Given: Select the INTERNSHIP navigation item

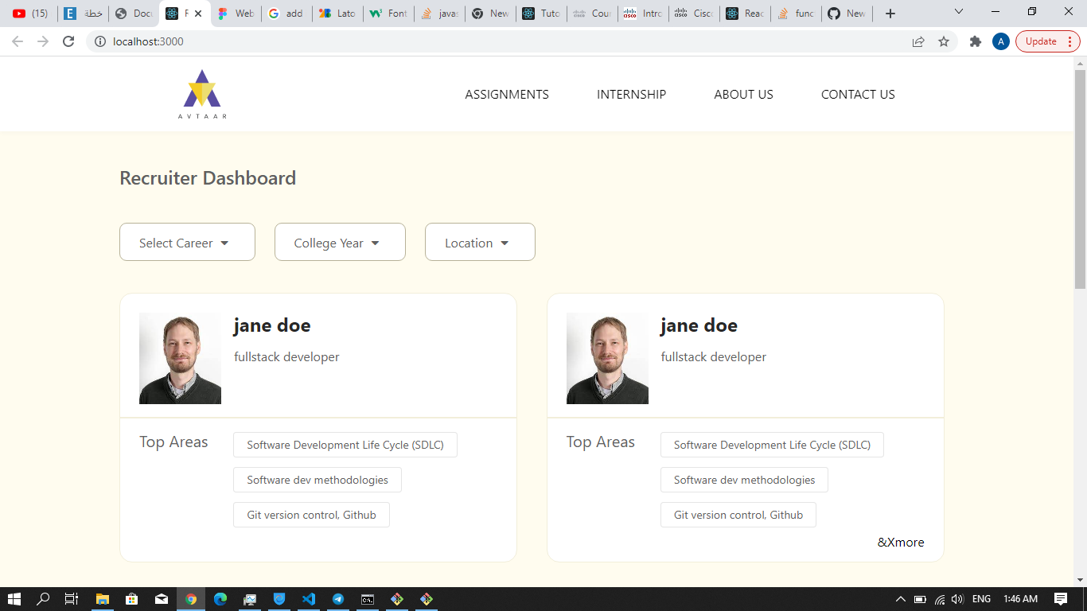Looking at the screenshot, I should [x=631, y=94].
